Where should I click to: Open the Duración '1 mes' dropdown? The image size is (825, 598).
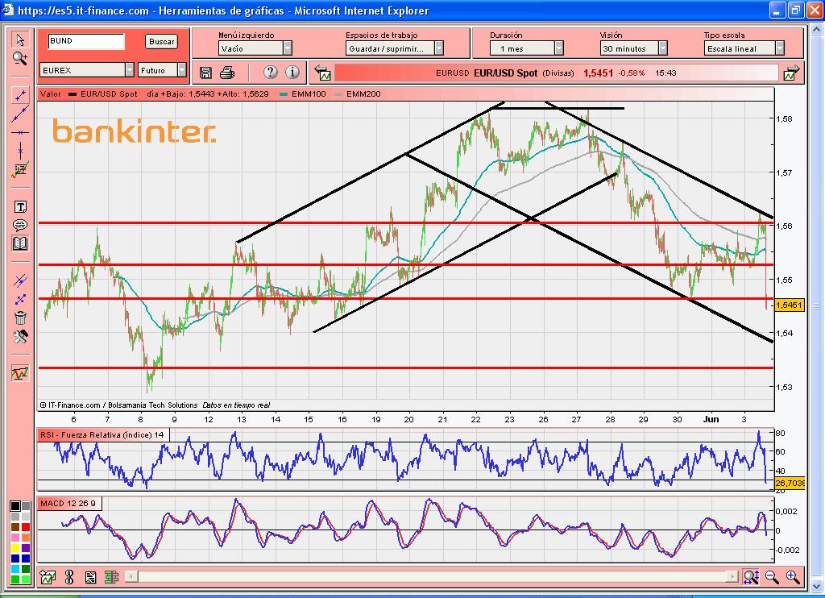(x=527, y=48)
